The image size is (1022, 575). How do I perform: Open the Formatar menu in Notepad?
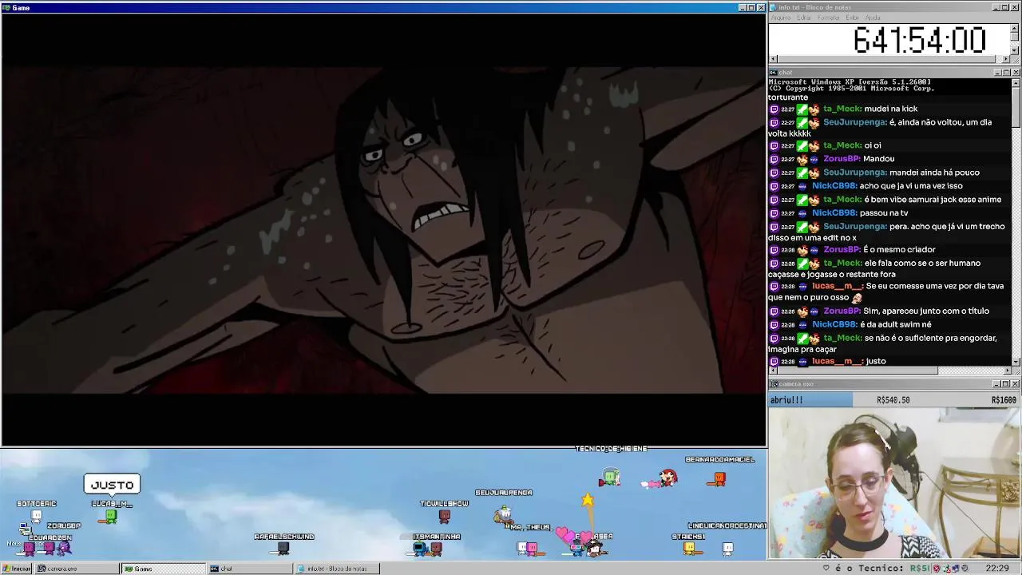829,18
